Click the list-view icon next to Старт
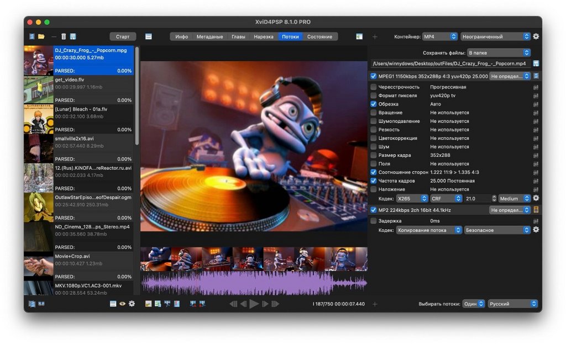 (x=148, y=36)
